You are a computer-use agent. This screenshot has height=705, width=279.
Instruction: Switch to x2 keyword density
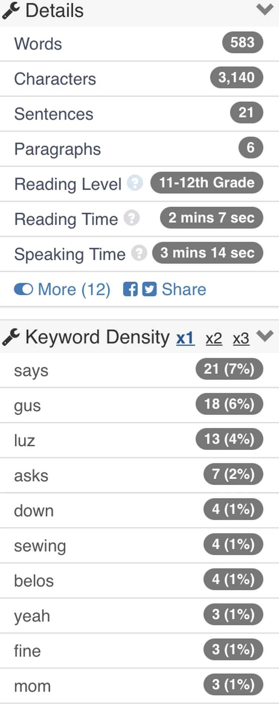click(x=214, y=338)
